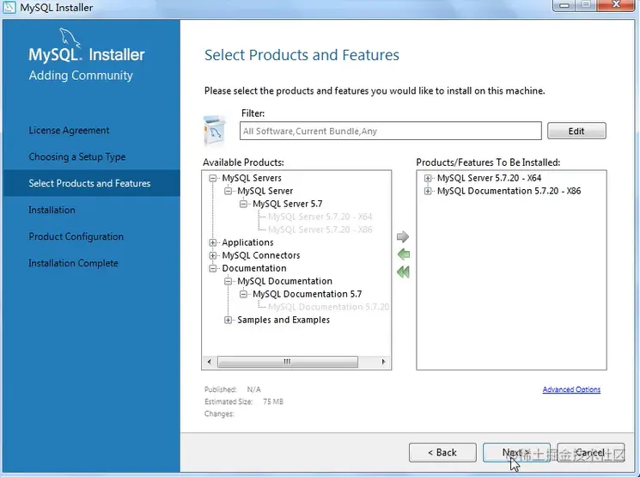This screenshot has width=640, height=477.
Task: Select the Select Products and Features step
Action: pos(90,183)
